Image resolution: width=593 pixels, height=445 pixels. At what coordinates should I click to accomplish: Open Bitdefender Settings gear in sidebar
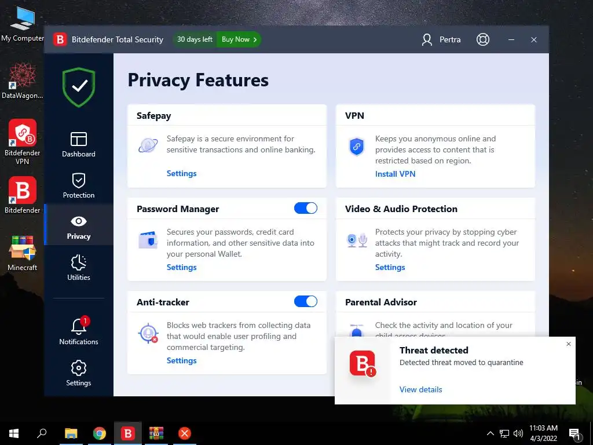click(79, 373)
